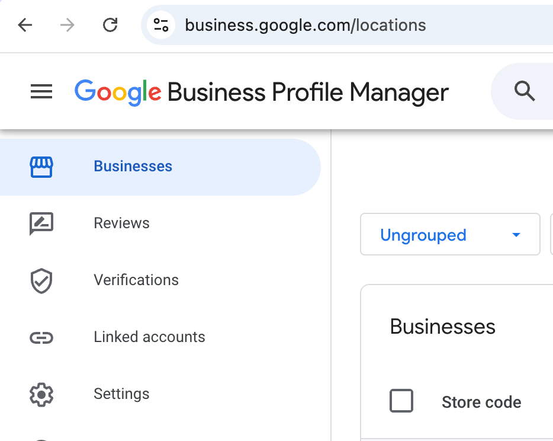Expand the Ungrouped dropdown
This screenshot has height=441, width=553.
tap(450, 235)
